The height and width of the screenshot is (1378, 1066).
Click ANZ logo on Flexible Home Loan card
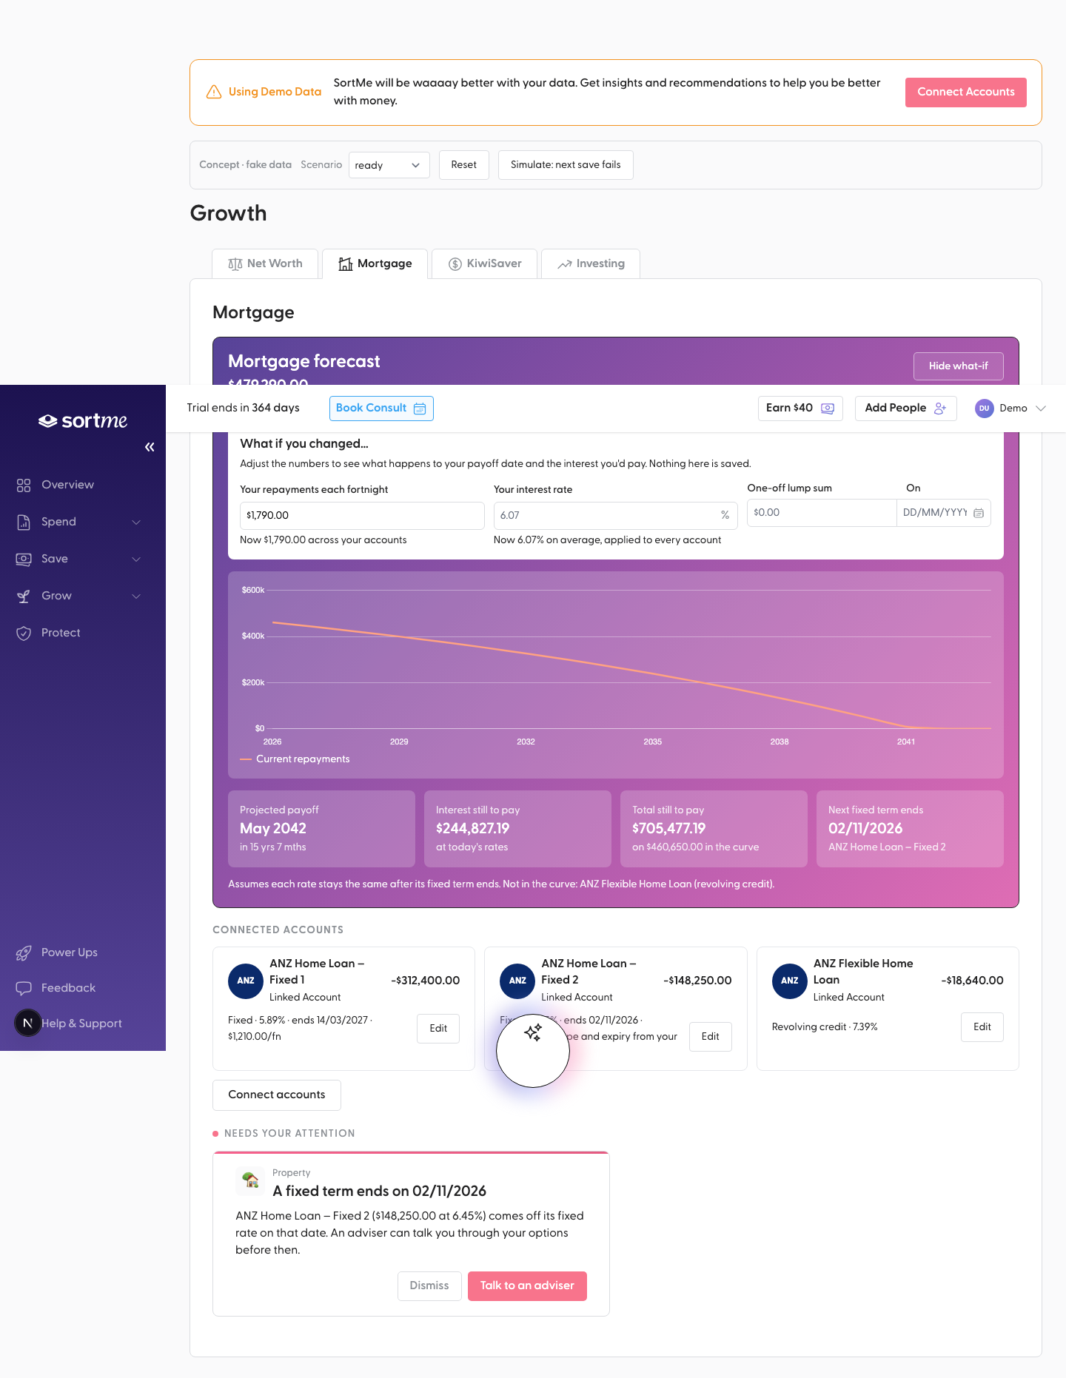(790, 981)
